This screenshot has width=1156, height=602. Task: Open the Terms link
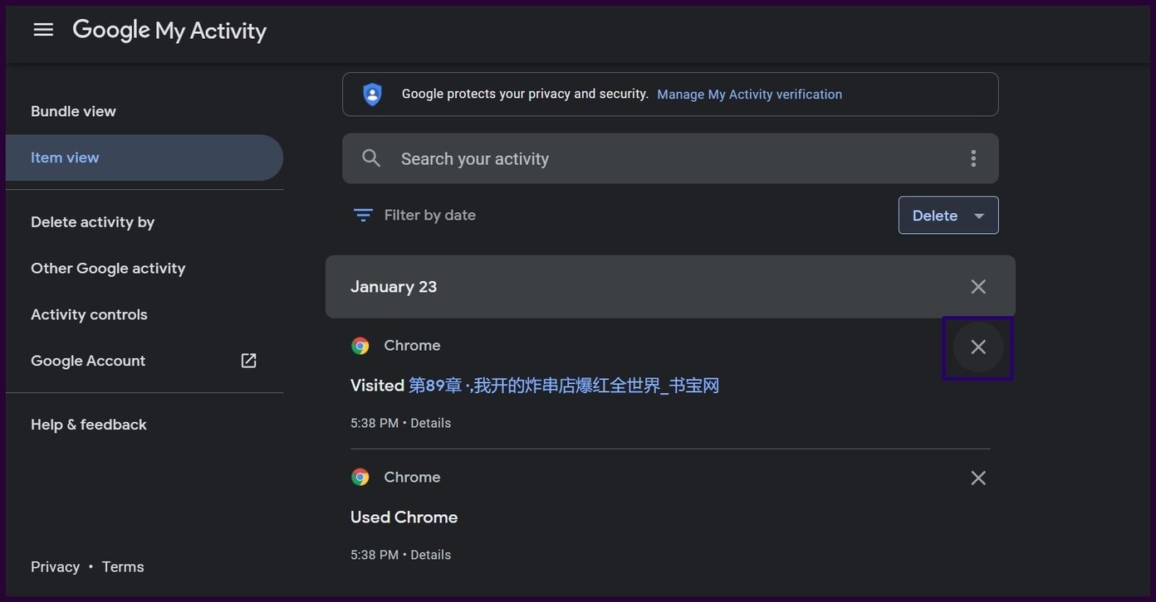pyautogui.click(x=123, y=567)
